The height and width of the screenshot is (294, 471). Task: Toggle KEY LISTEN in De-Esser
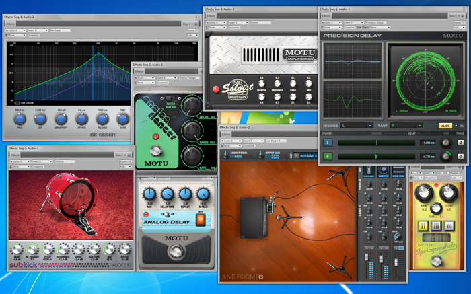pos(17,103)
